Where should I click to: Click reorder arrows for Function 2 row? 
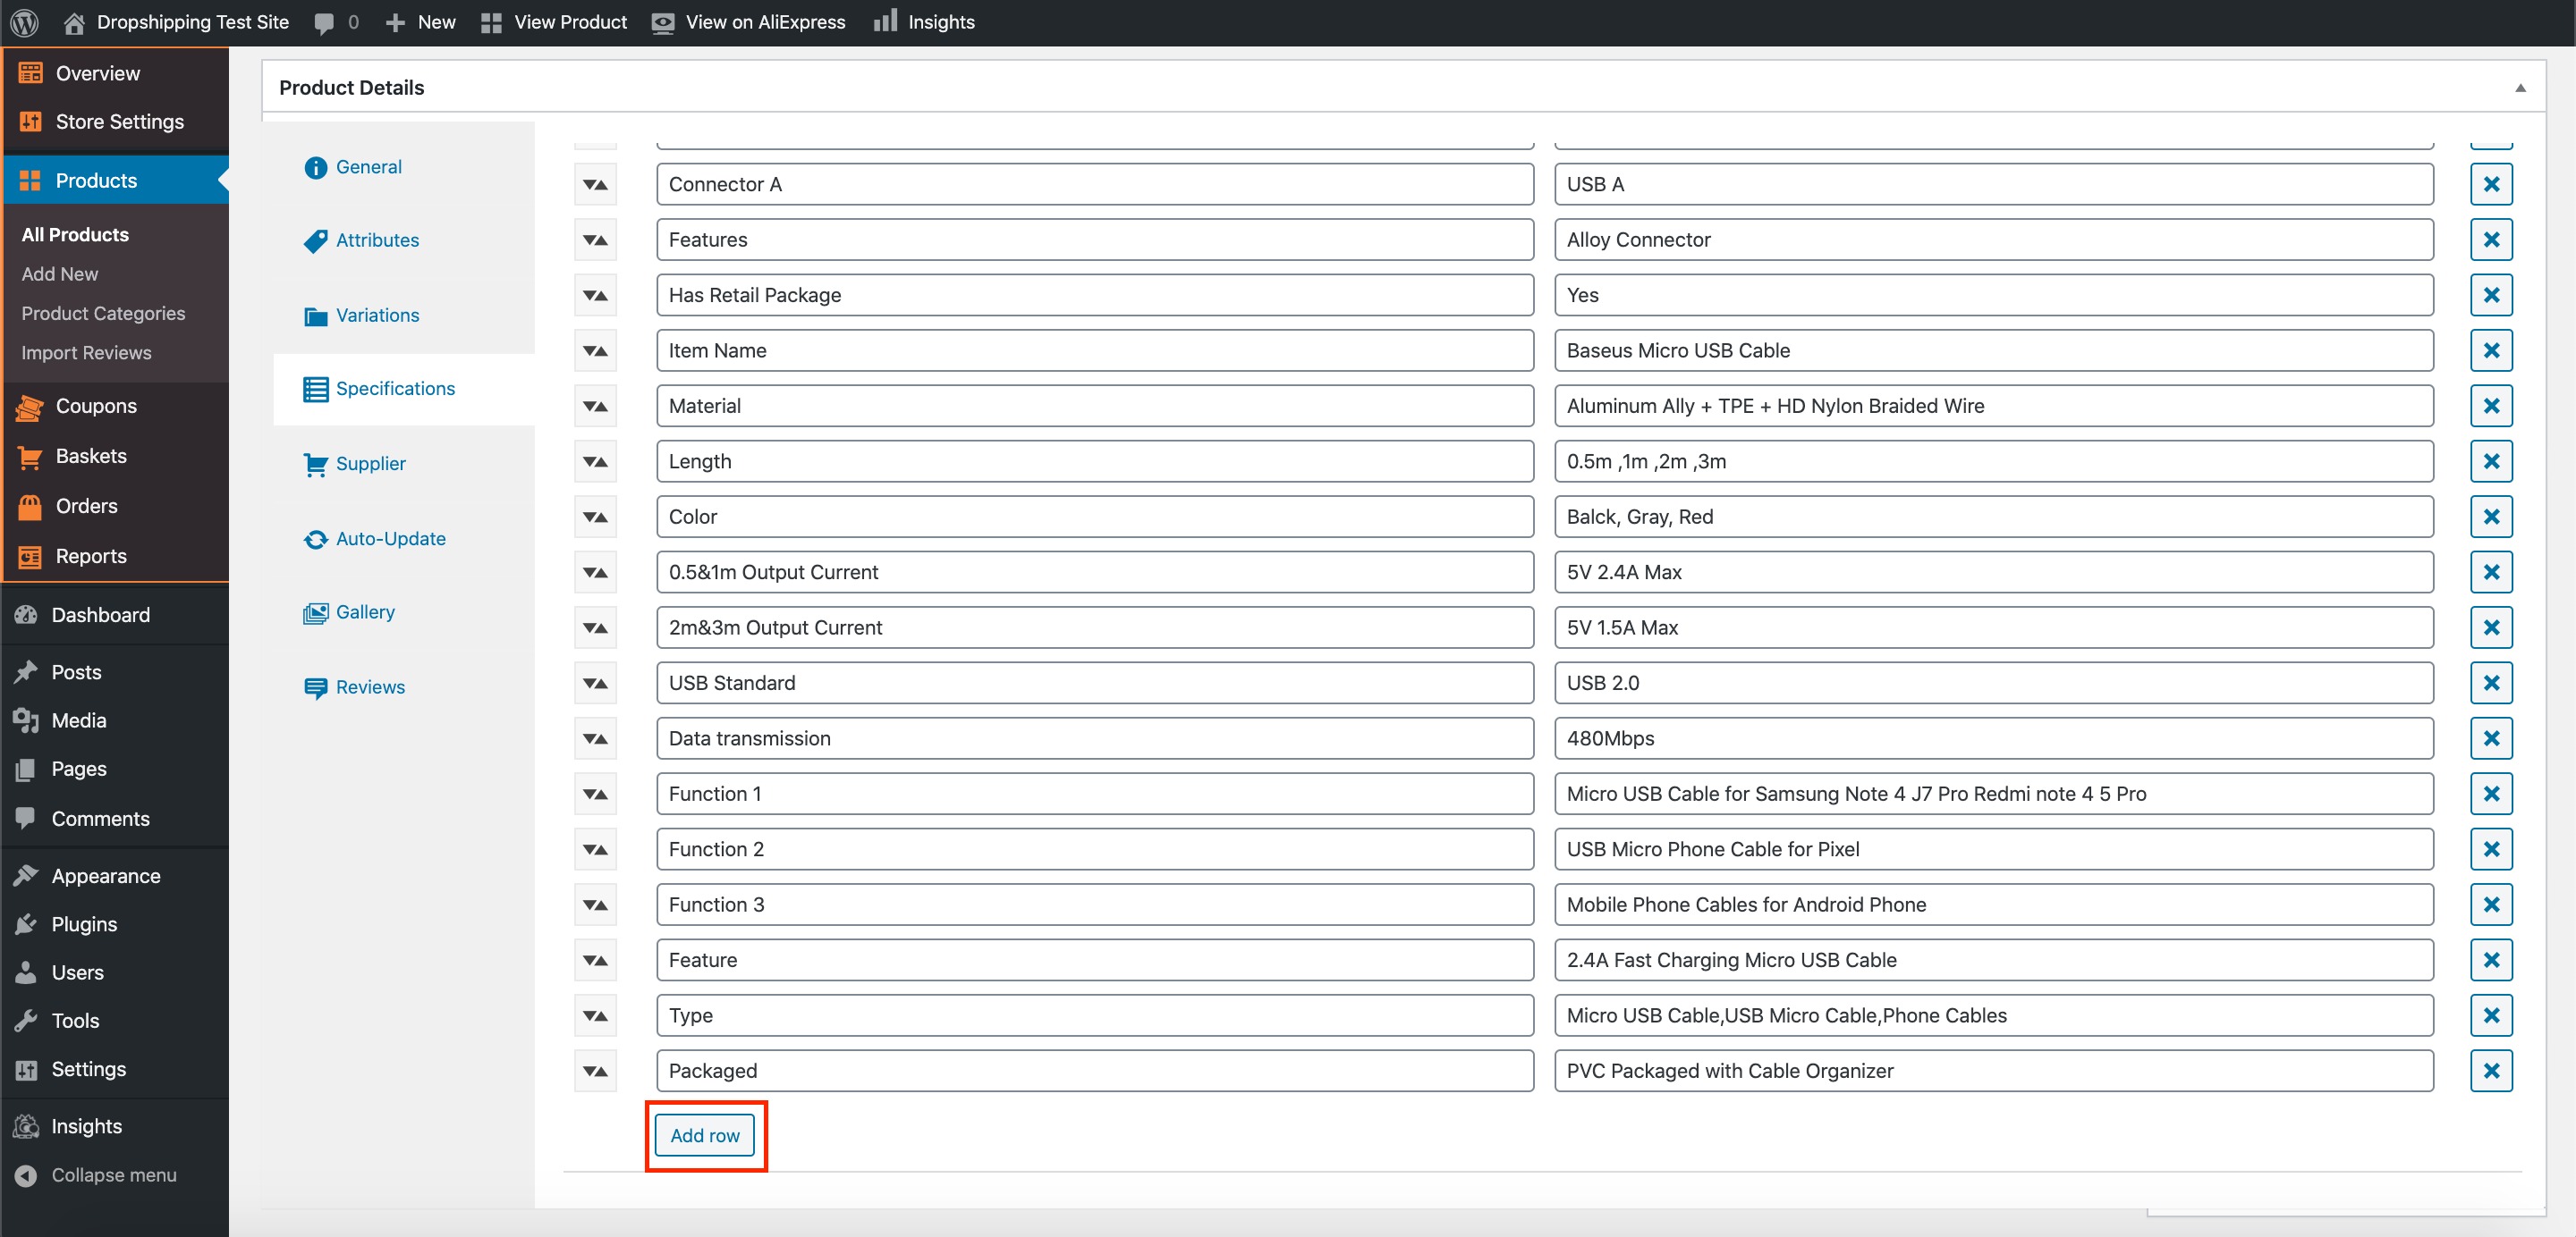(x=595, y=849)
